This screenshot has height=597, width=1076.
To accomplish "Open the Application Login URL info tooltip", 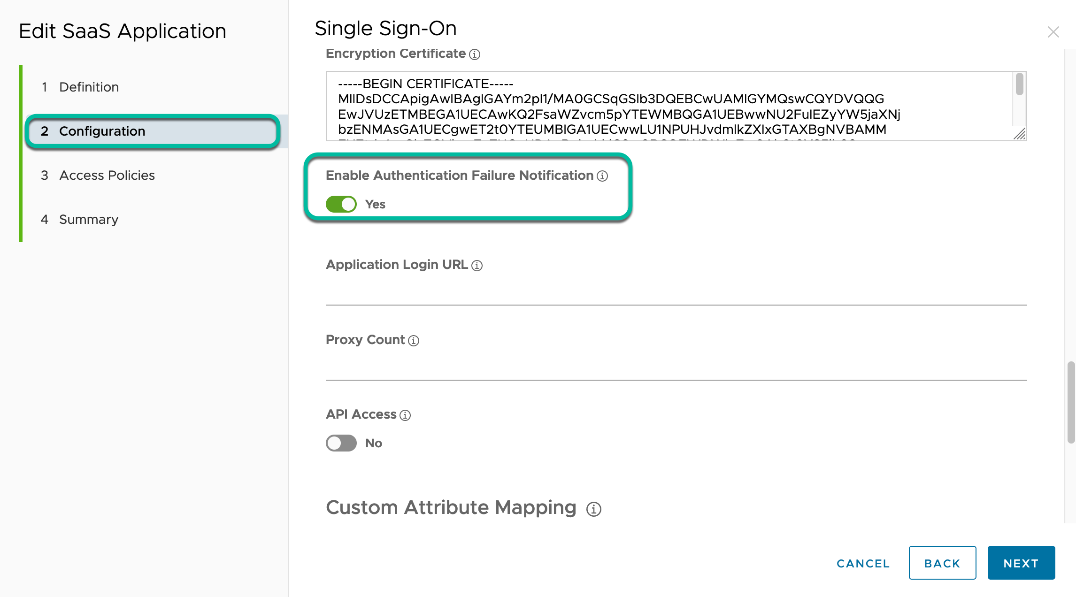I will (477, 266).
